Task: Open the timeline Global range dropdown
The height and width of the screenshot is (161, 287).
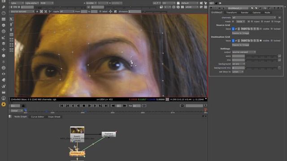Action: 17,110
